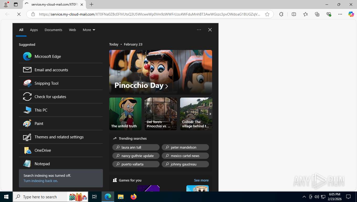The image size is (357, 202).
Task: Open Email and accounts settings
Action: pyautogui.click(x=61, y=70)
